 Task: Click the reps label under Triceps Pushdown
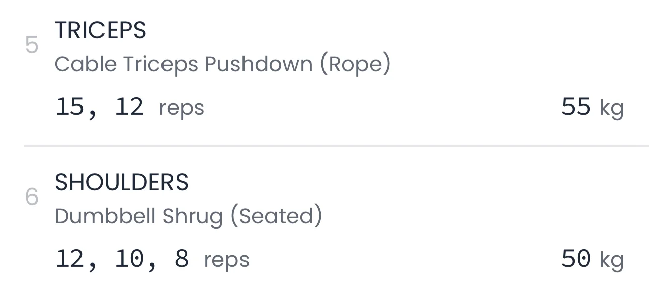coord(181,108)
